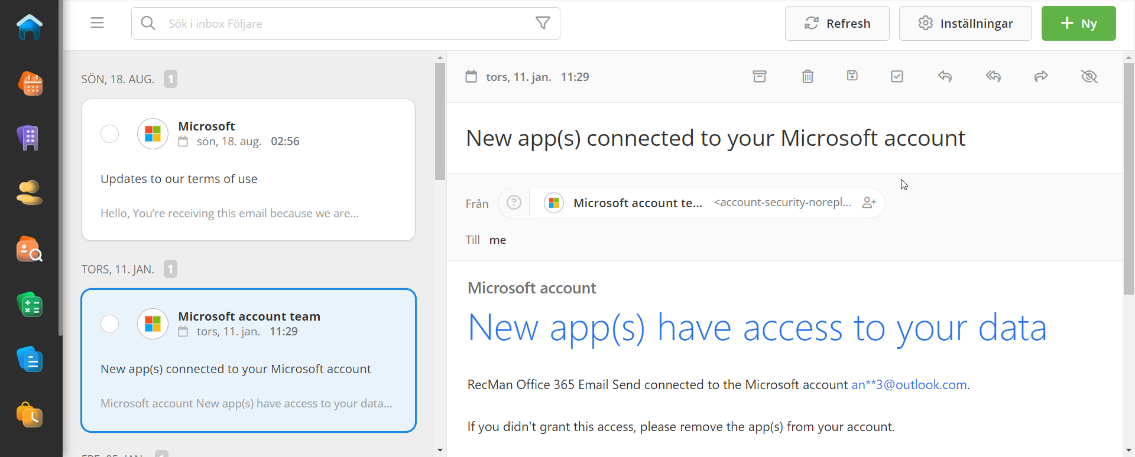Toggle the crossed-eye visibility icon

[1089, 76]
